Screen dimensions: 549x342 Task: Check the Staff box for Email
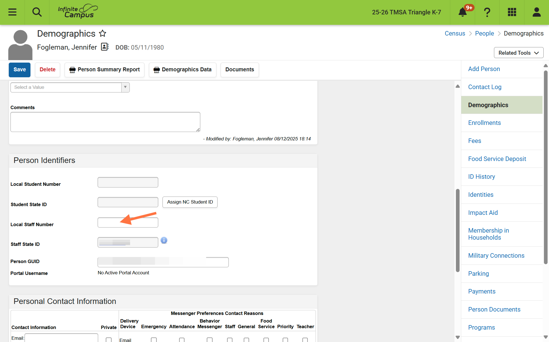click(230, 340)
